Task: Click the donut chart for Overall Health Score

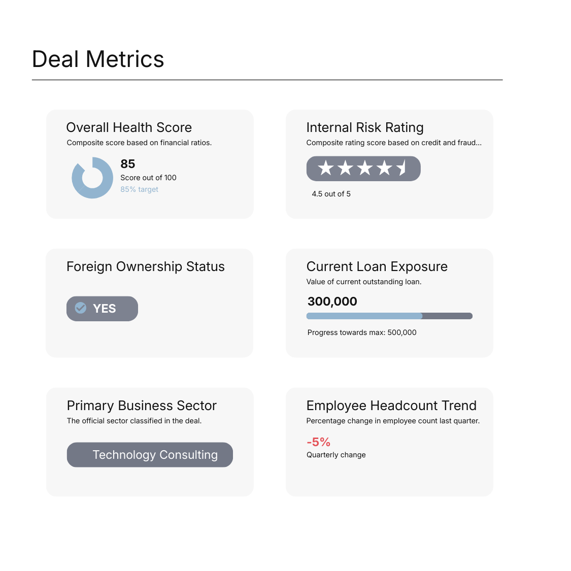Action: (91, 177)
